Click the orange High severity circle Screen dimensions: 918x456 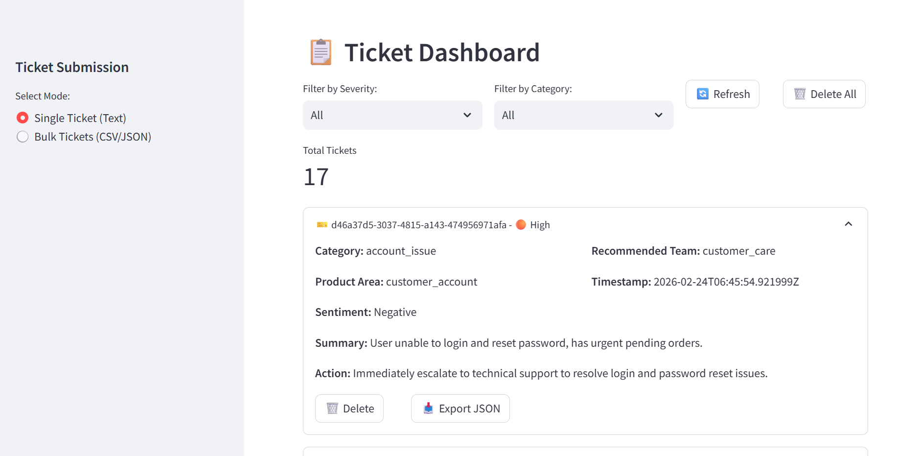pyautogui.click(x=521, y=225)
